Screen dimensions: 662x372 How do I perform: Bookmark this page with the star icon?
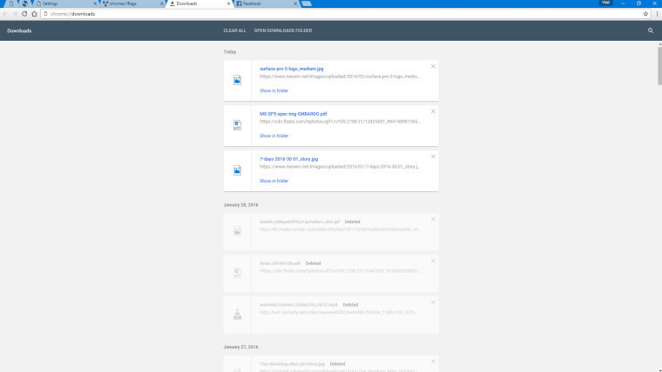pos(645,14)
